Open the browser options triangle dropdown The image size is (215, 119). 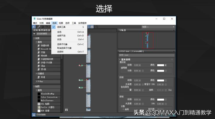(34, 34)
